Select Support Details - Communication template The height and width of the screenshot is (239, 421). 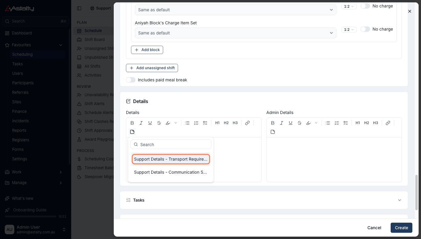click(x=171, y=172)
